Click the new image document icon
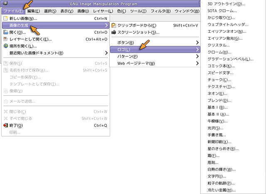This screenshot has width=266, height=194. point(5,19)
